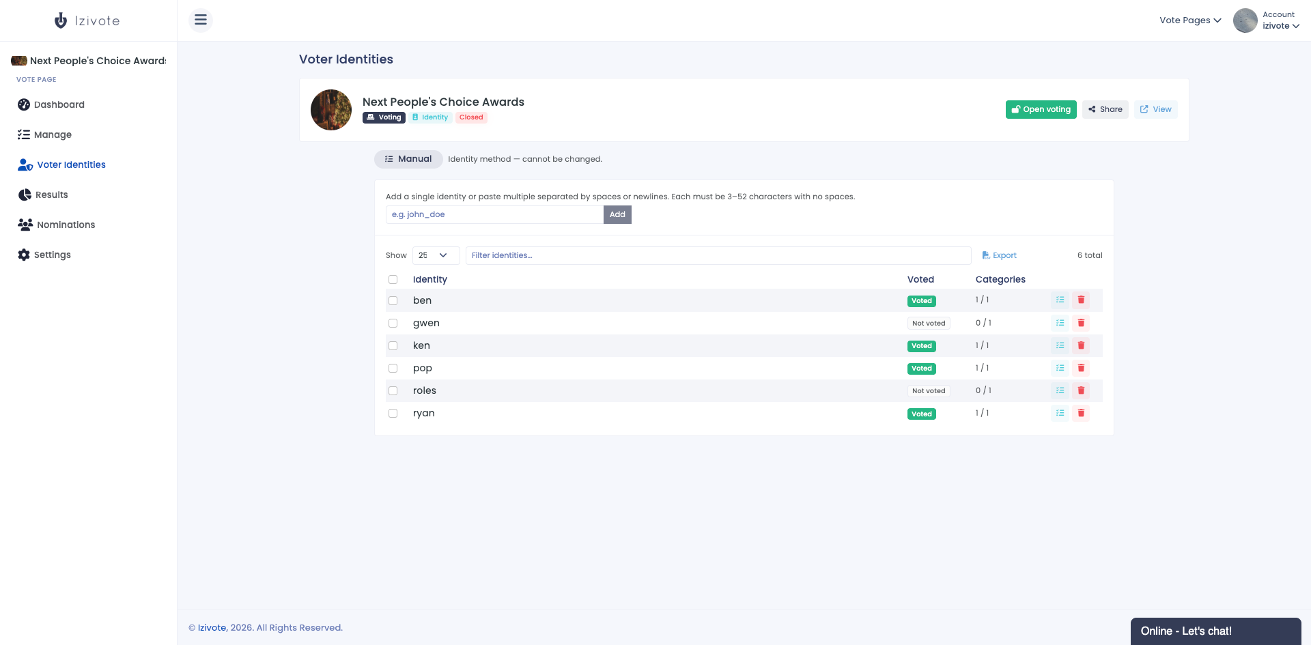Viewport: 1311px width, 645px height.
Task: Delete the pop identity via trash icon
Action: 1081,368
